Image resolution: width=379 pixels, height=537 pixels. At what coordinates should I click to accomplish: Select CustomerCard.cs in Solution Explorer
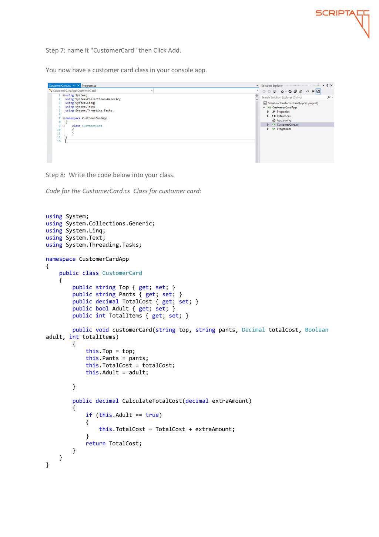coord(288,125)
